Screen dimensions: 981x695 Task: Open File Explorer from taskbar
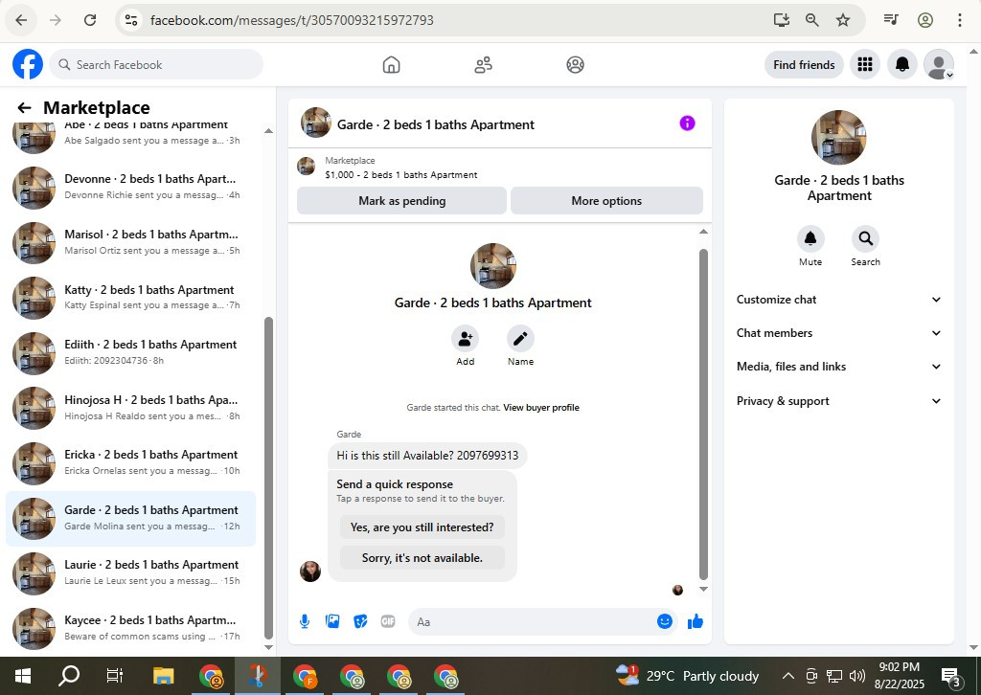[163, 676]
